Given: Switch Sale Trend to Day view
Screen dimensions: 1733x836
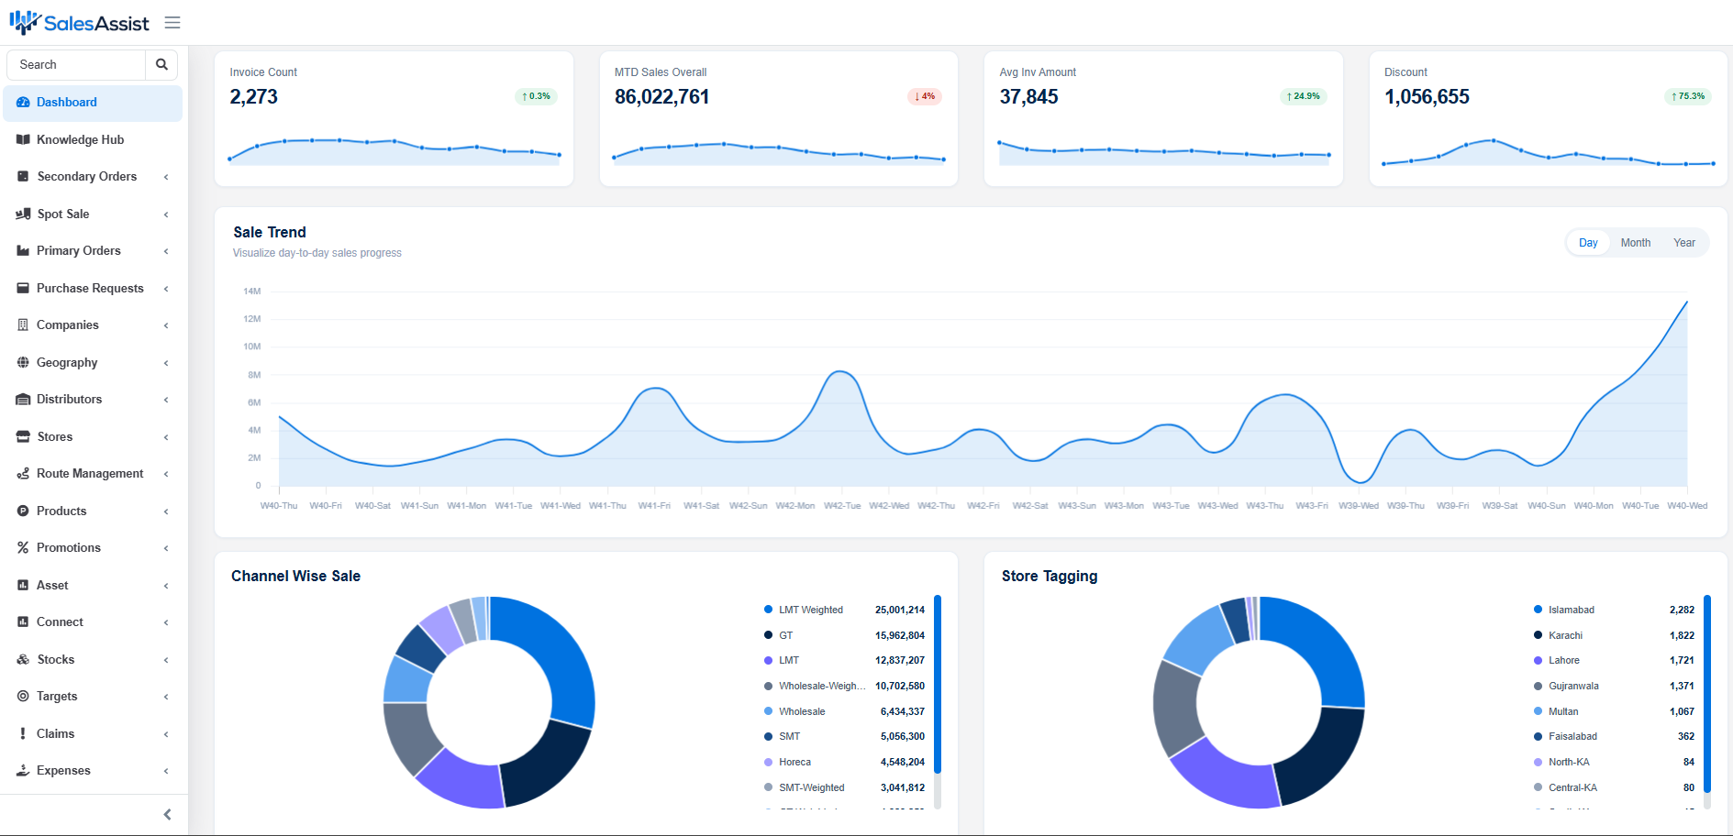Looking at the screenshot, I should (1588, 243).
